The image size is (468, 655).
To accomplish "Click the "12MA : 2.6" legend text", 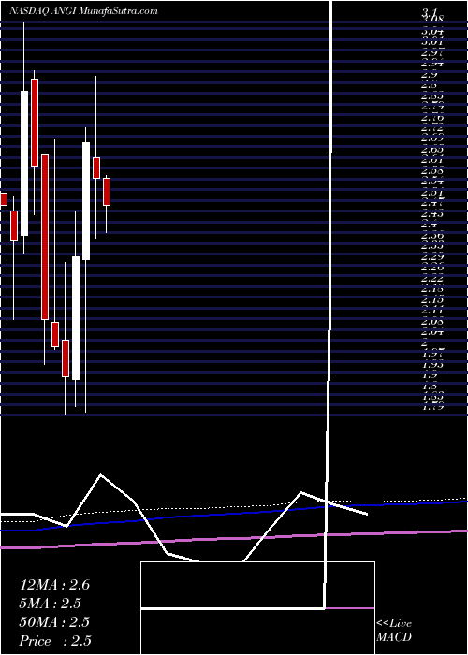I will [54, 585].
